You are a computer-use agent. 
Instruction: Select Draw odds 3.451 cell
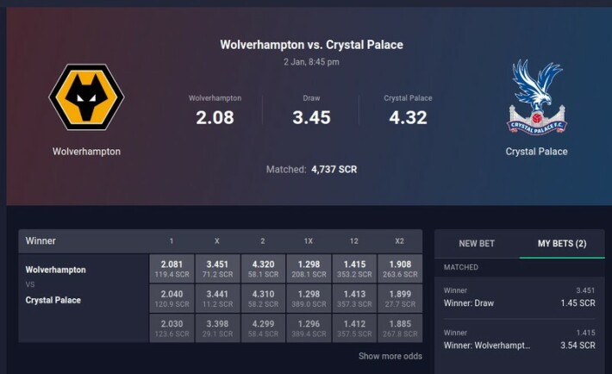click(217, 269)
